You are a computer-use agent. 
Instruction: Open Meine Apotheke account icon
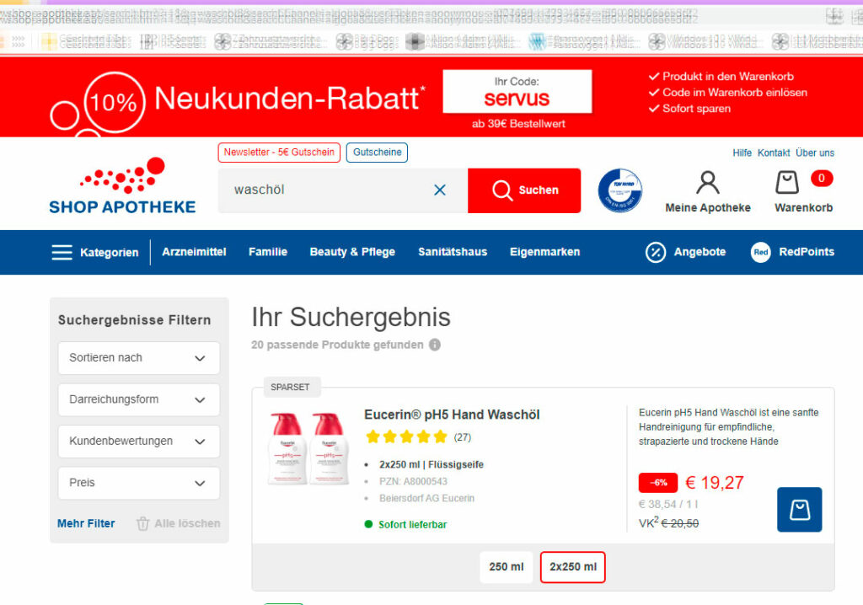tap(708, 183)
